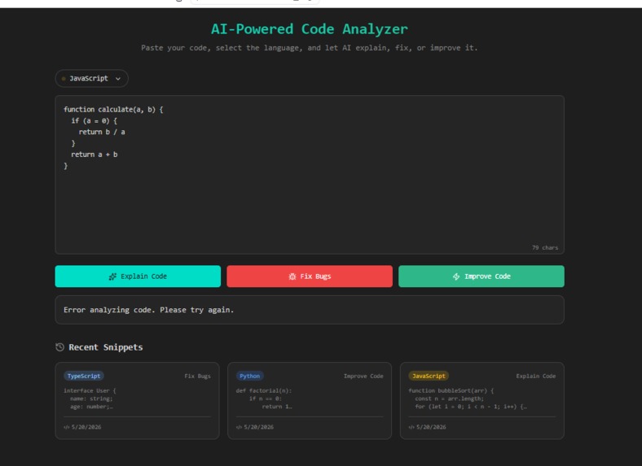This screenshot has width=642, height=466.
Task: Click the "interface User {" line in TypeScript card
Action: tap(90, 391)
